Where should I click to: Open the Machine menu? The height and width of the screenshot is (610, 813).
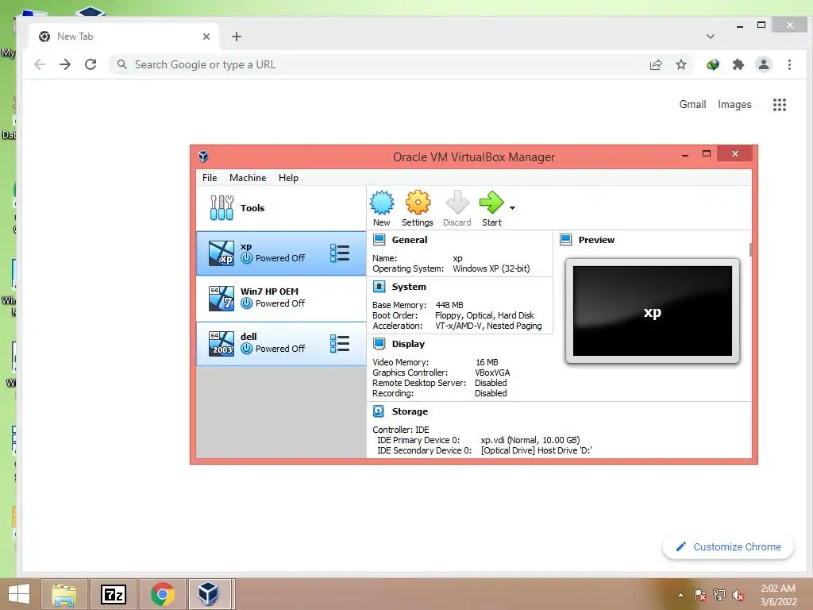click(x=248, y=178)
